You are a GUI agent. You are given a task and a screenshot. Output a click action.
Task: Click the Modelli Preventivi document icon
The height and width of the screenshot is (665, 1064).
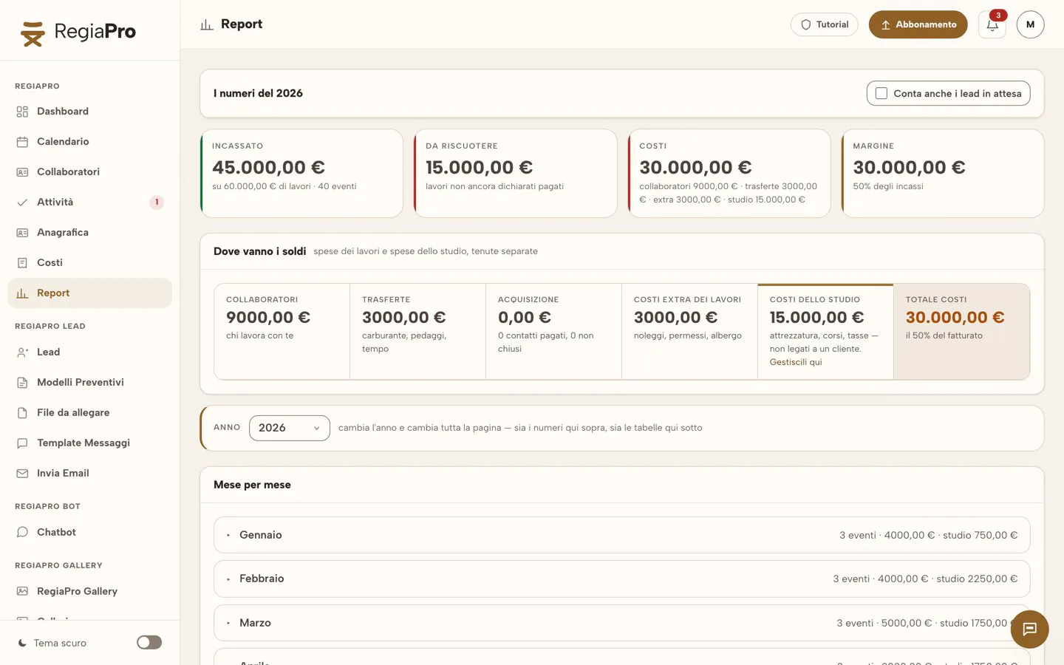pyautogui.click(x=22, y=383)
